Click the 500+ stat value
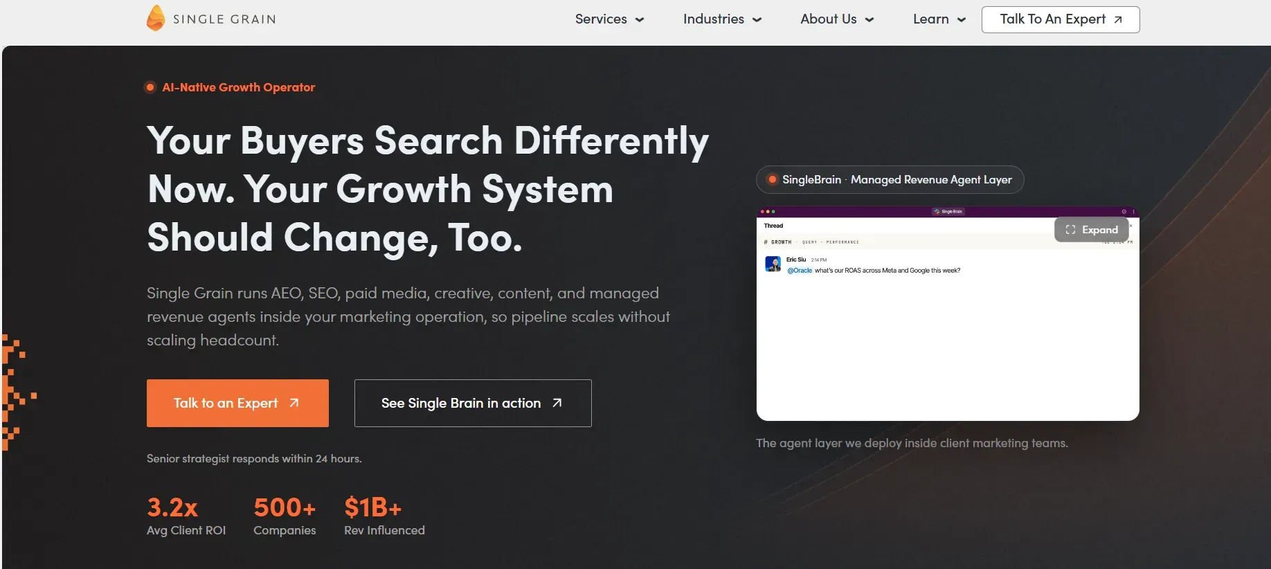The height and width of the screenshot is (569, 1271). click(x=285, y=507)
